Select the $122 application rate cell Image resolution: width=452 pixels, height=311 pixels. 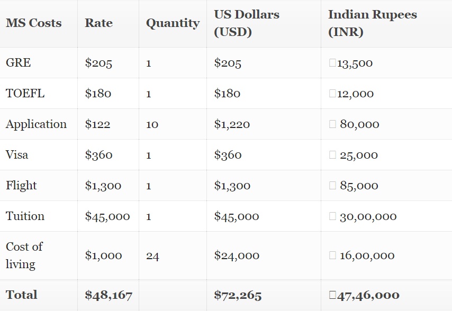pos(97,124)
